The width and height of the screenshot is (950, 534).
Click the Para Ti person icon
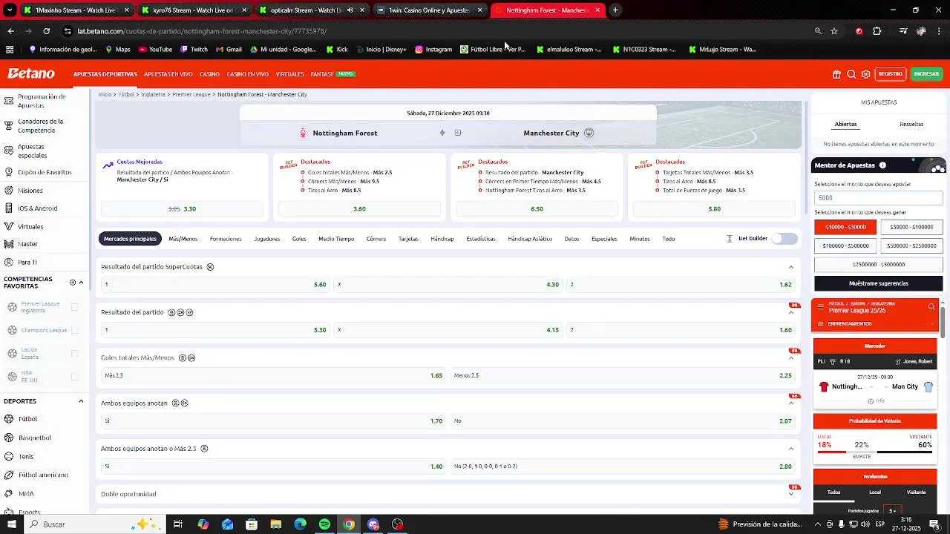tap(9, 263)
